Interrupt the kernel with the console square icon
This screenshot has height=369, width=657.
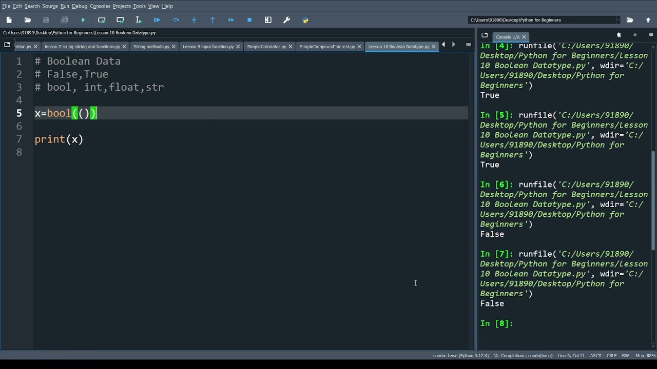coord(635,35)
